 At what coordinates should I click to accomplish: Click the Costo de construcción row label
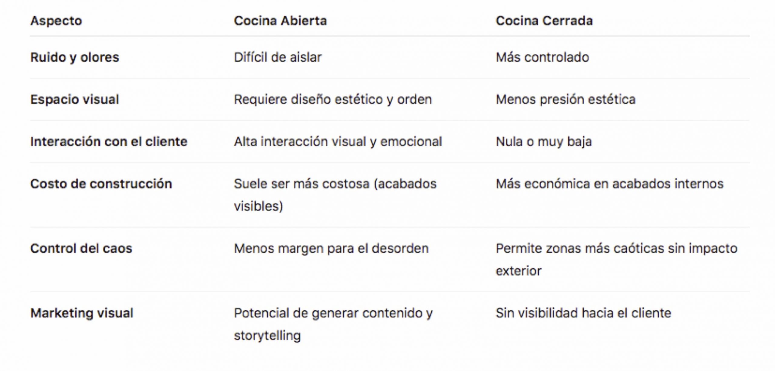(101, 184)
